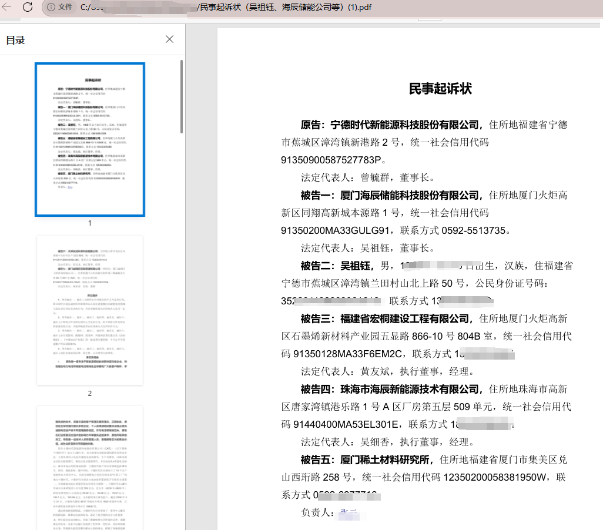Click the file info icon in address bar
603x530 pixels.
pos(51,7)
